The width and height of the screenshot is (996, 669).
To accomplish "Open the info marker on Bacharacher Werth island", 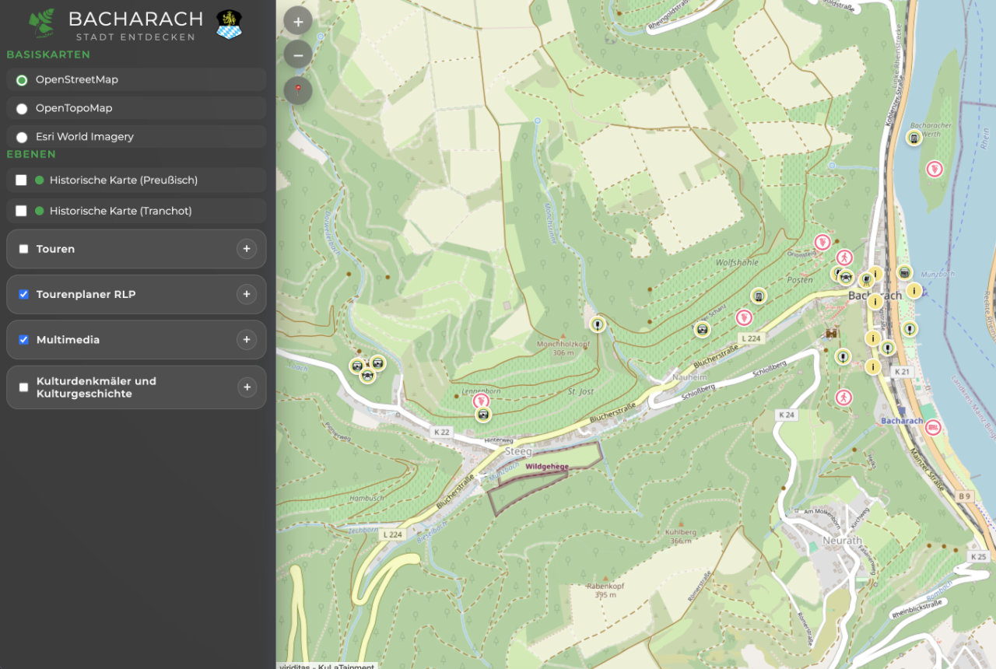I will pos(914,137).
